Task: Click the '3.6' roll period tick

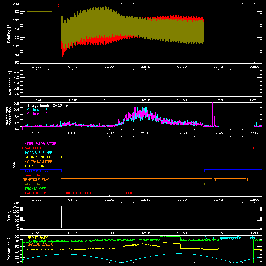Action: pyautogui.click(x=16, y=94)
